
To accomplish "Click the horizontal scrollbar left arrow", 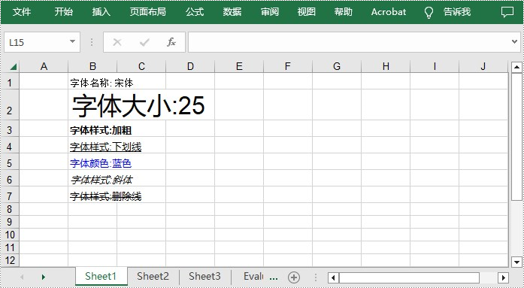I will click(x=333, y=277).
